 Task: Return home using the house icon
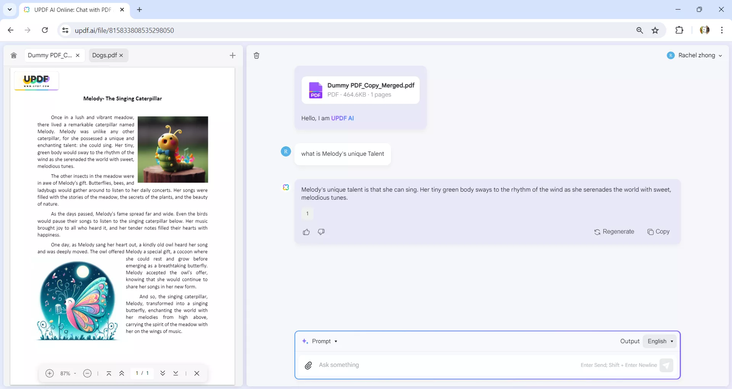[14, 55]
